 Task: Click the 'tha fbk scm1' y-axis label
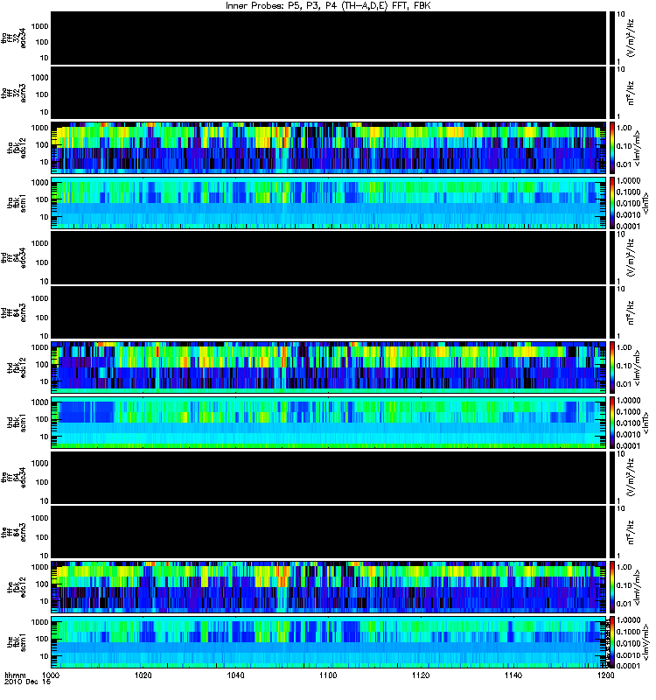click(x=17, y=203)
